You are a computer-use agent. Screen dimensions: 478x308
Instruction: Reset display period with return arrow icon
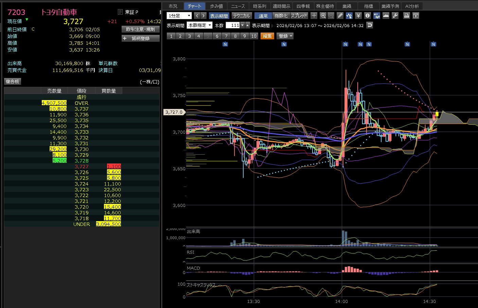click(x=370, y=25)
